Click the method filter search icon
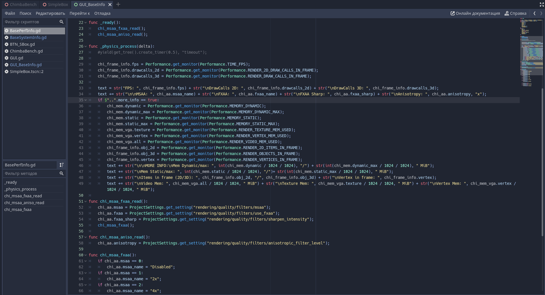 coord(61,173)
